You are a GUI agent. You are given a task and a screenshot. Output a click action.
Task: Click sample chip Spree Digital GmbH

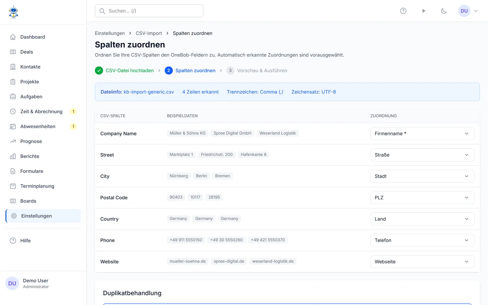tap(232, 133)
